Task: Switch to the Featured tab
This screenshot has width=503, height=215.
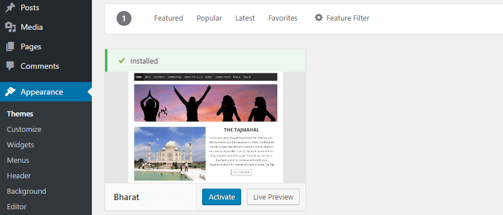Action: coord(168,18)
